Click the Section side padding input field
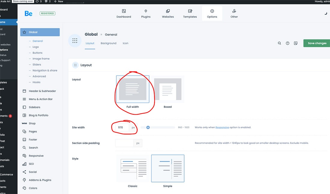 124,143
